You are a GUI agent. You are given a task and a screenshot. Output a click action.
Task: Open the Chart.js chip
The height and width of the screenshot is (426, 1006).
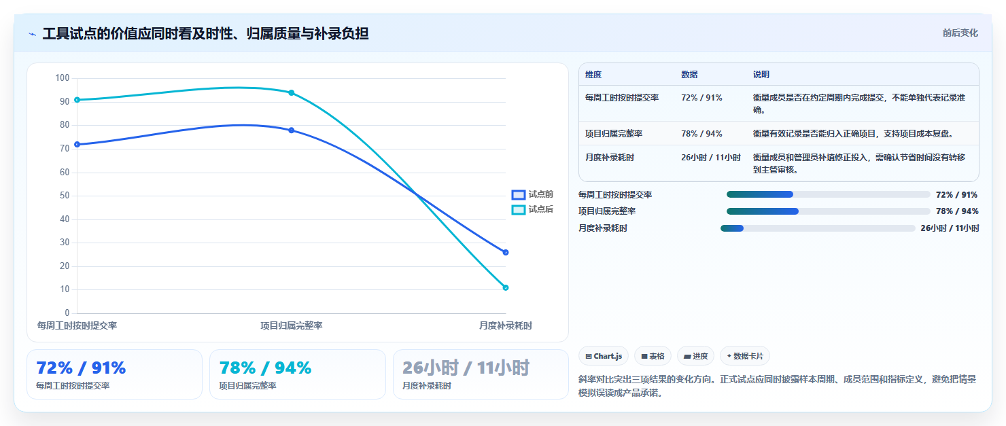604,356
